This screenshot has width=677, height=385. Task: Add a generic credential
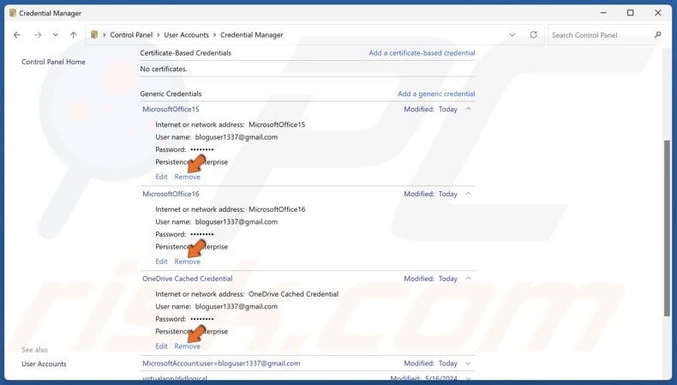pyautogui.click(x=436, y=93)
